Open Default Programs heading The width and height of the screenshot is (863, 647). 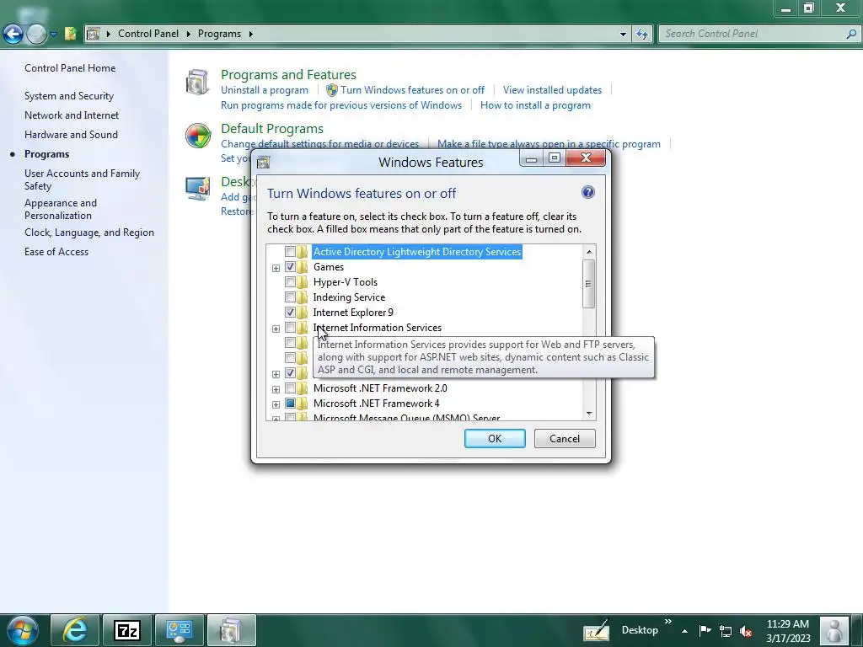coord(272,128)
